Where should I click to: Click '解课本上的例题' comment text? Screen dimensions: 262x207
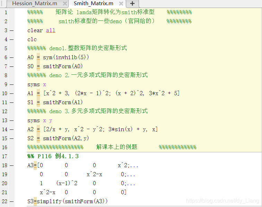pyautogui.click(x=117, y=147)
